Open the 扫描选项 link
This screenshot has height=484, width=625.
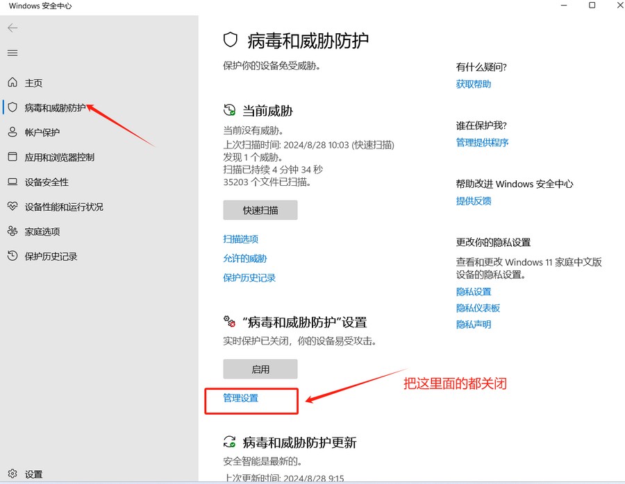point(241,239)
